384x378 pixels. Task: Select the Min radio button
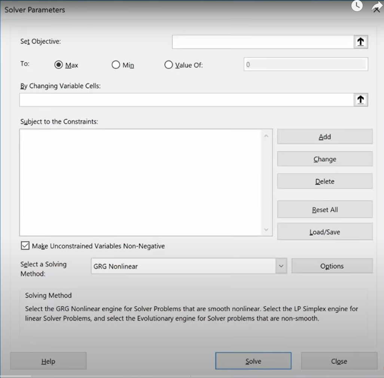pyautogui.click(x=116, y=65)
